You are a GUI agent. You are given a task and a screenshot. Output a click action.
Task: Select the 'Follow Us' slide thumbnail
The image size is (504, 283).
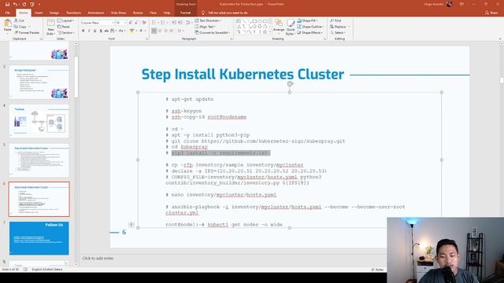39,238
